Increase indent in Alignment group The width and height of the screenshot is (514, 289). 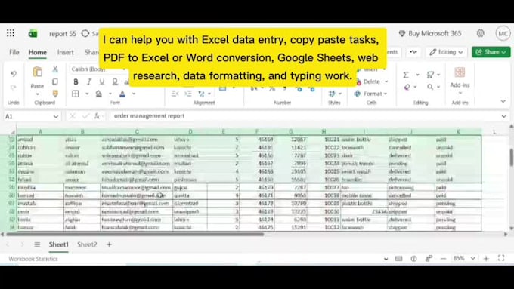(188, 94)
